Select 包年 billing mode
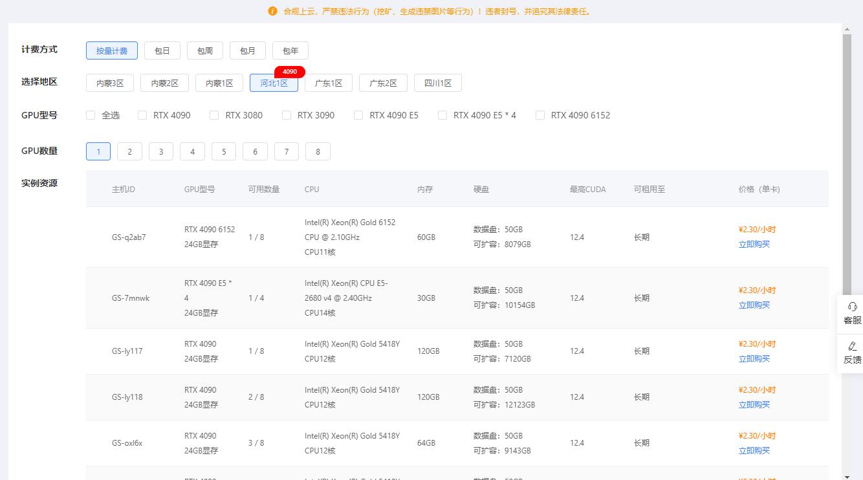 coord(290,50)
